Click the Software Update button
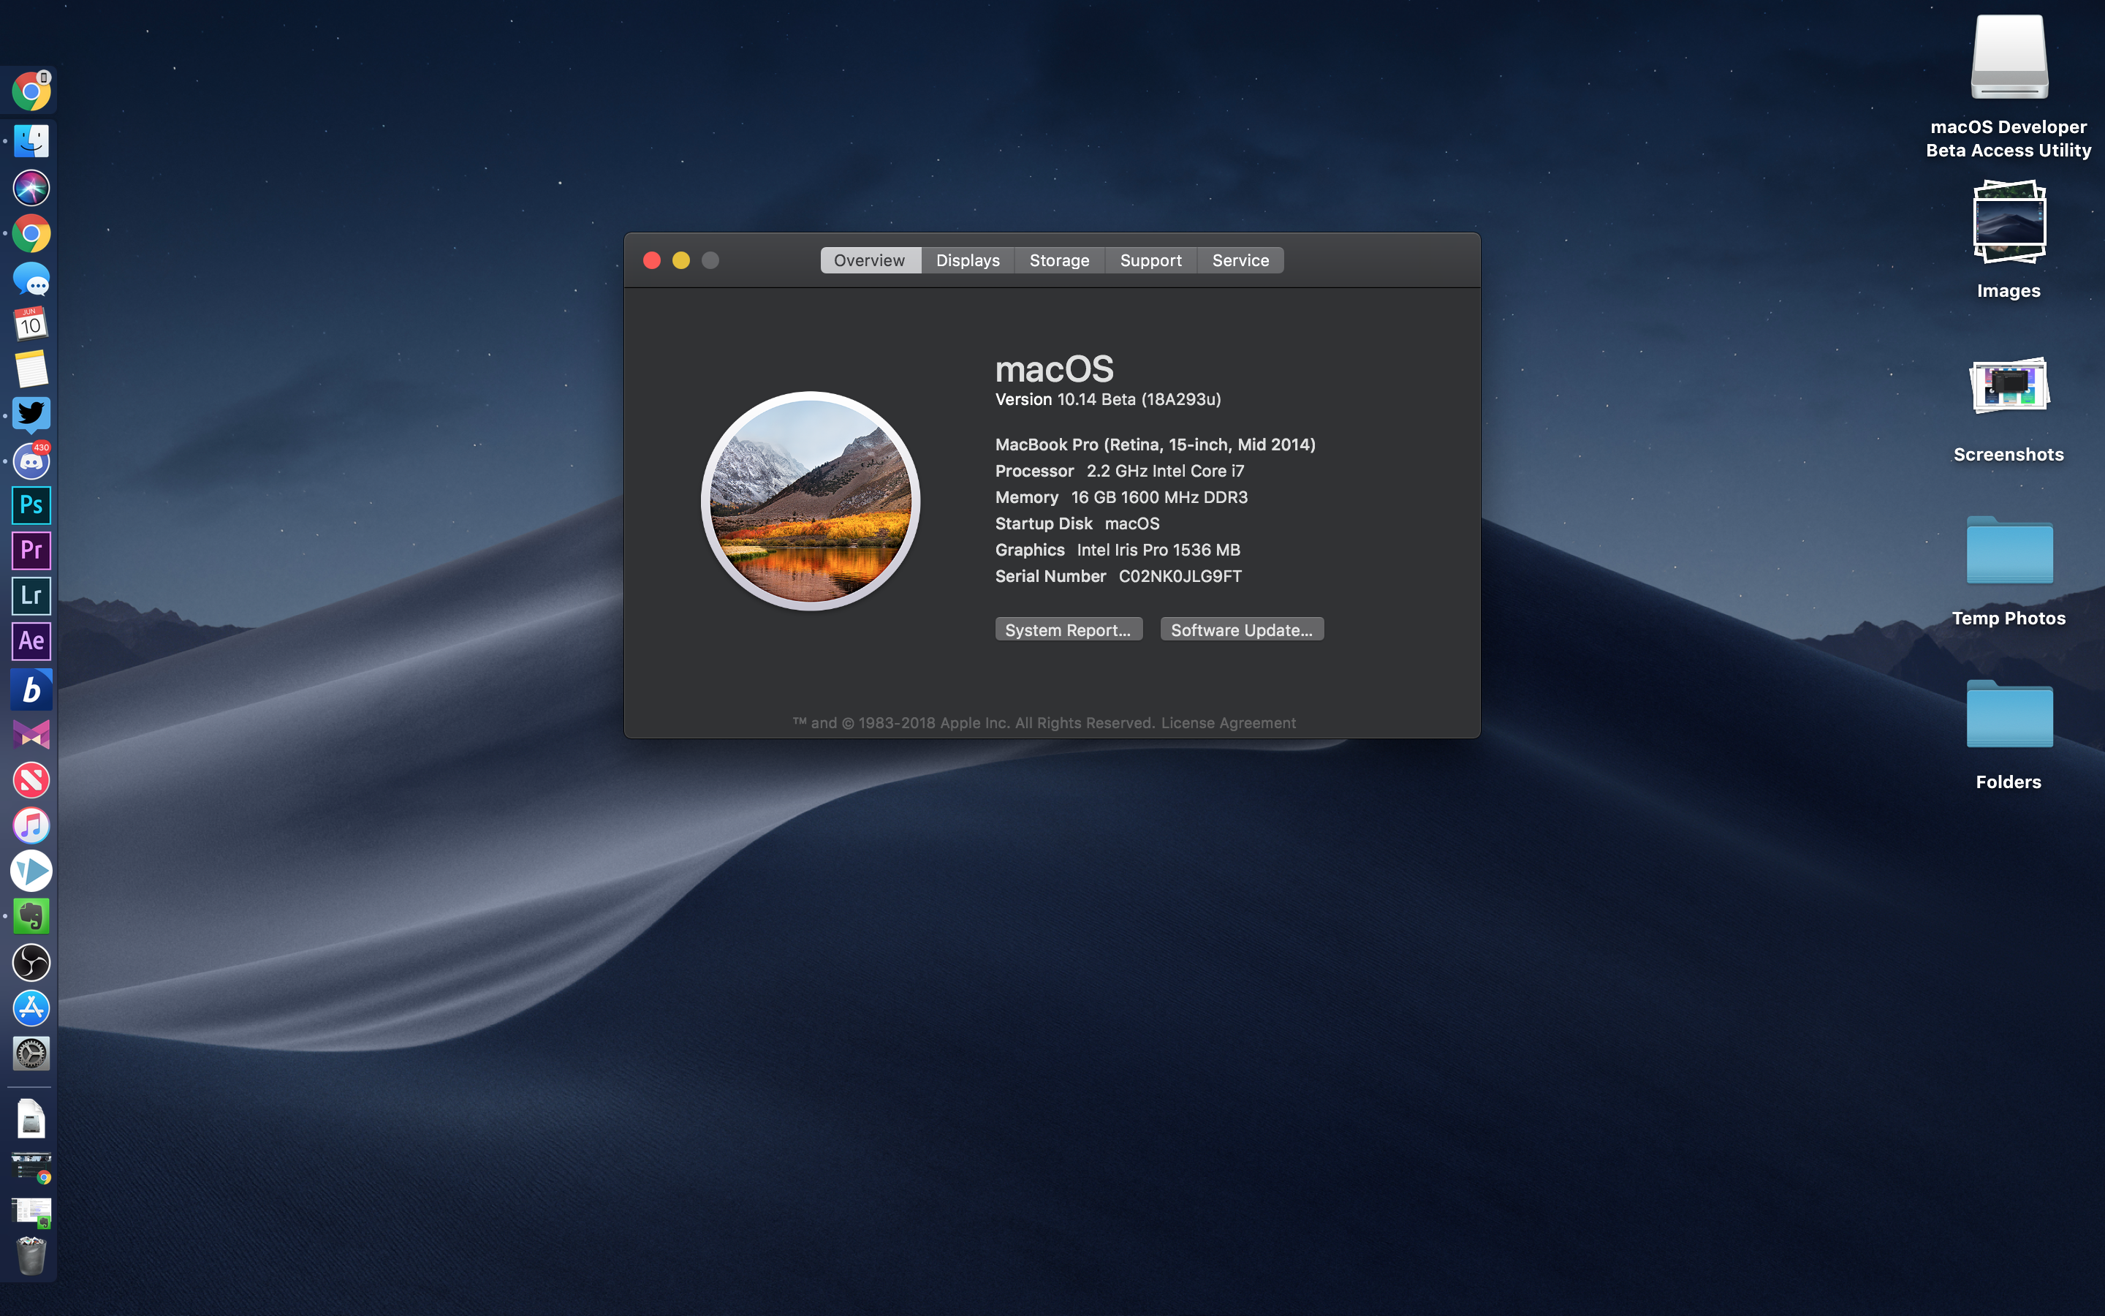Image resolution: width=2105 pixels, height=1316 pixels. 1241,629
